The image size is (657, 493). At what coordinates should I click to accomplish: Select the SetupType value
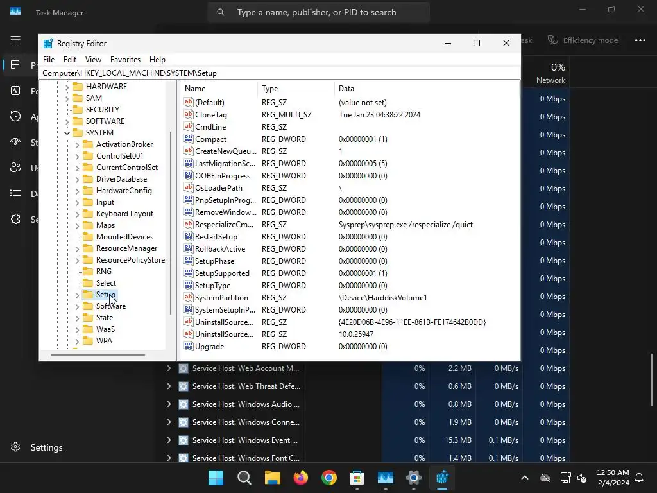(x=212, y=286)
